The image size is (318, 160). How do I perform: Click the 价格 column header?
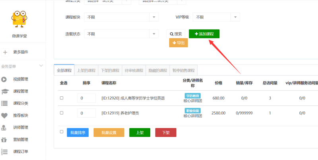click(218, 83)
